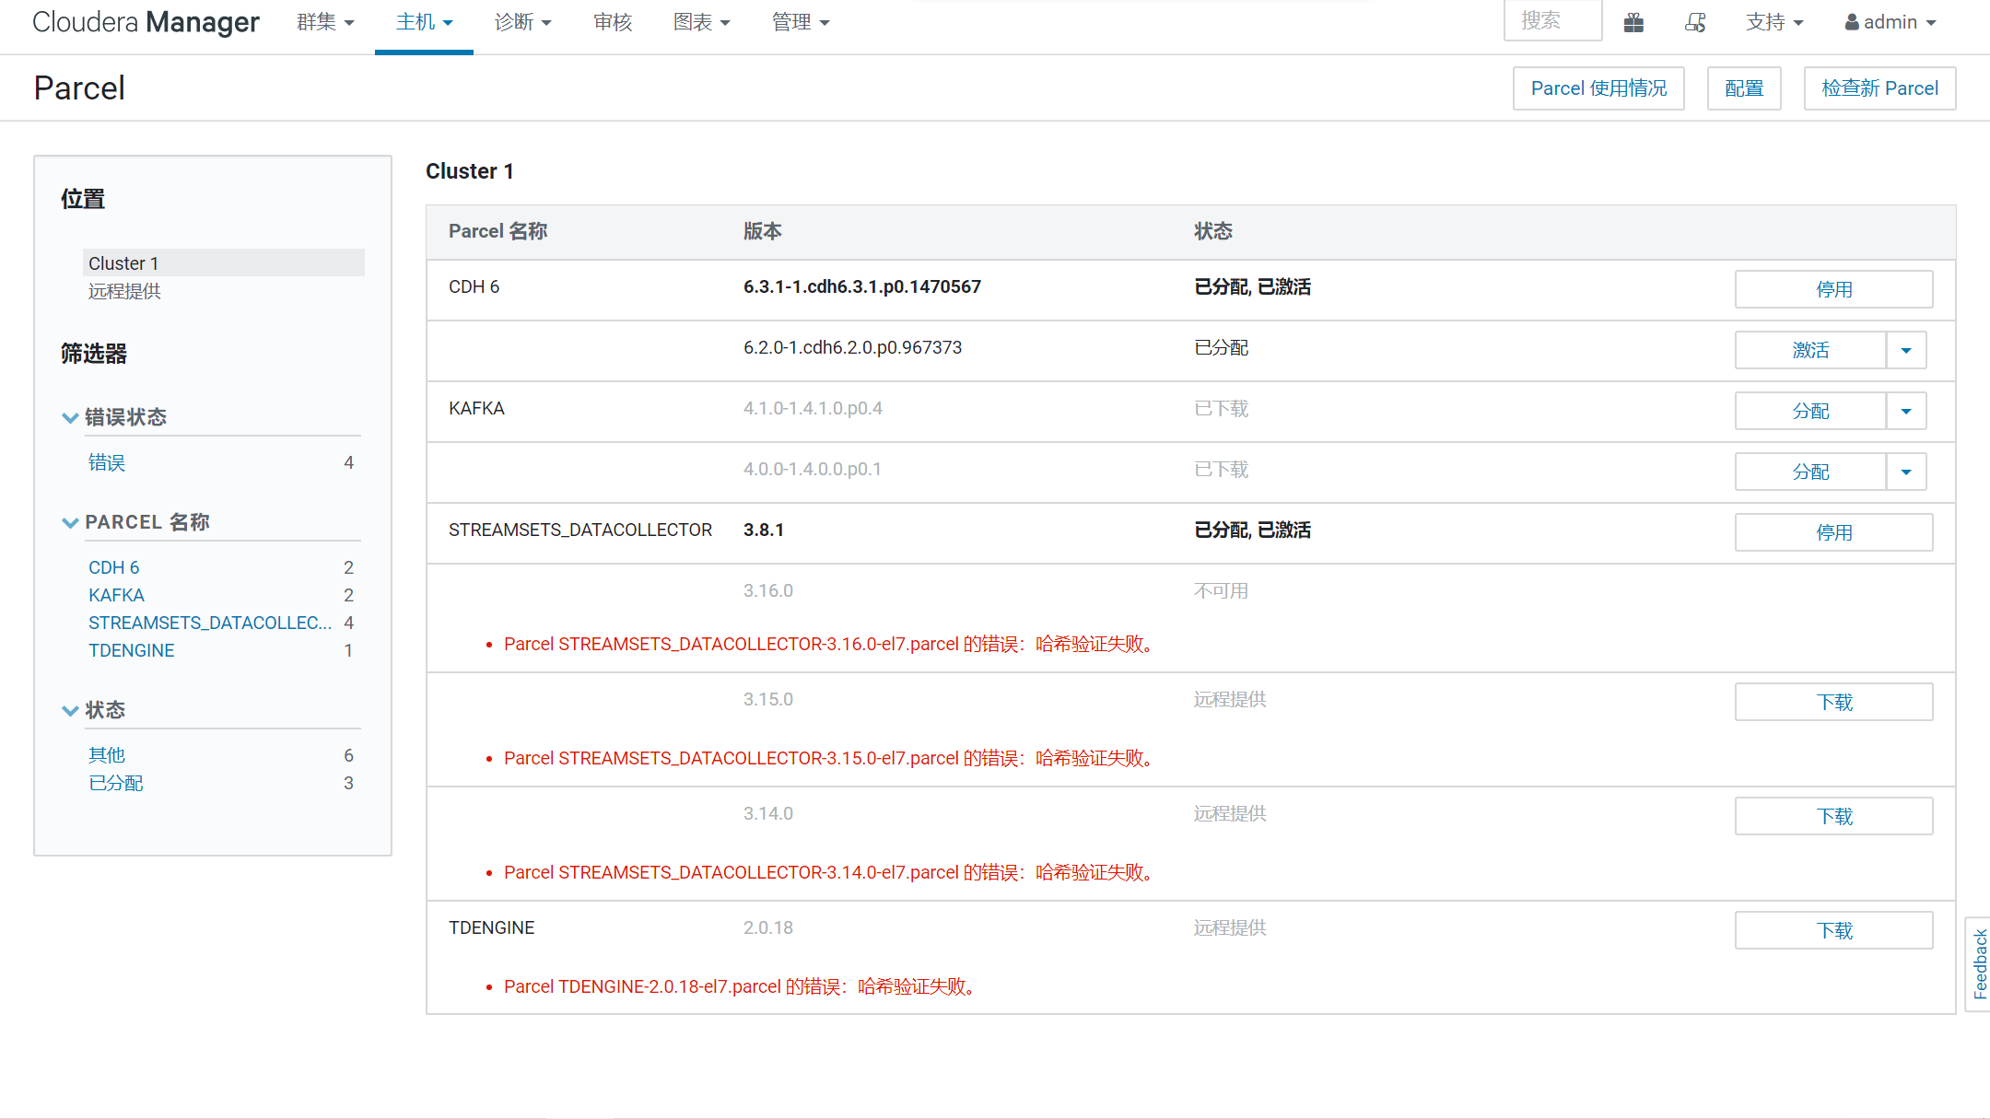Click the Parcel 名称 column header
Viewport: 1990px width, 1119px height.
point(497,231)
